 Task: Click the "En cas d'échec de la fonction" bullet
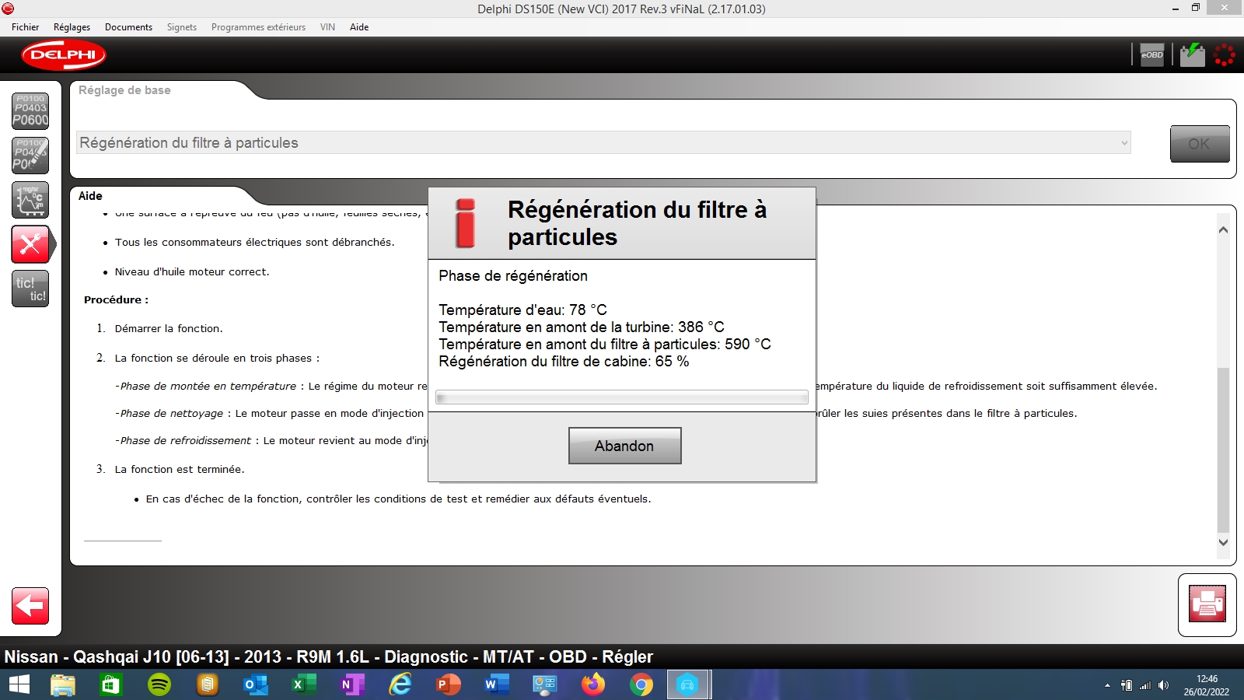click(x=398, y=499)
